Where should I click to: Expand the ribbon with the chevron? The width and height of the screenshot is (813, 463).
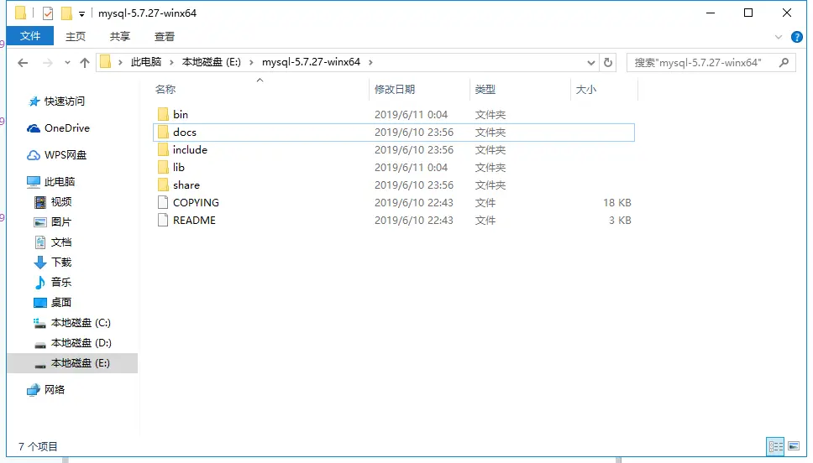(x=779, y=37)
